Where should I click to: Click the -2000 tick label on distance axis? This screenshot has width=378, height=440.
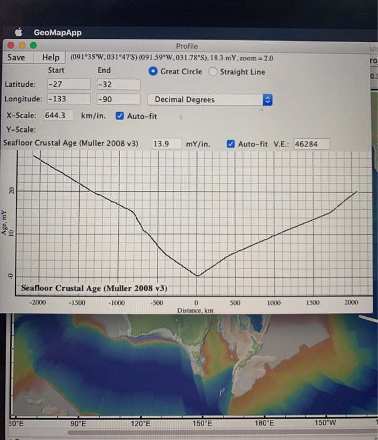38,302
